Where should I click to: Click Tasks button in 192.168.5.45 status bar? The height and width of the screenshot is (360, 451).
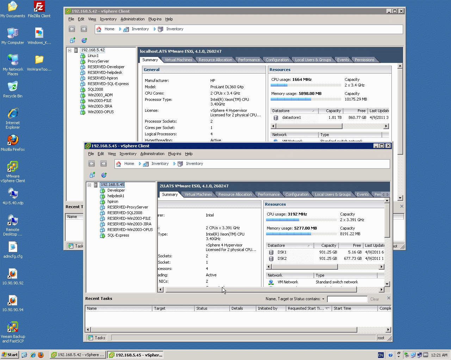97,338
